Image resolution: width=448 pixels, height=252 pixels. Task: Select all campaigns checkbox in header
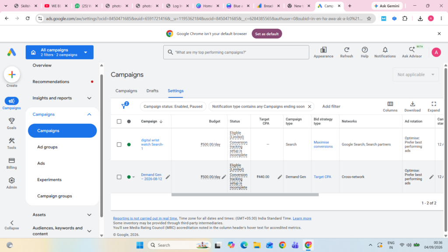119,122
